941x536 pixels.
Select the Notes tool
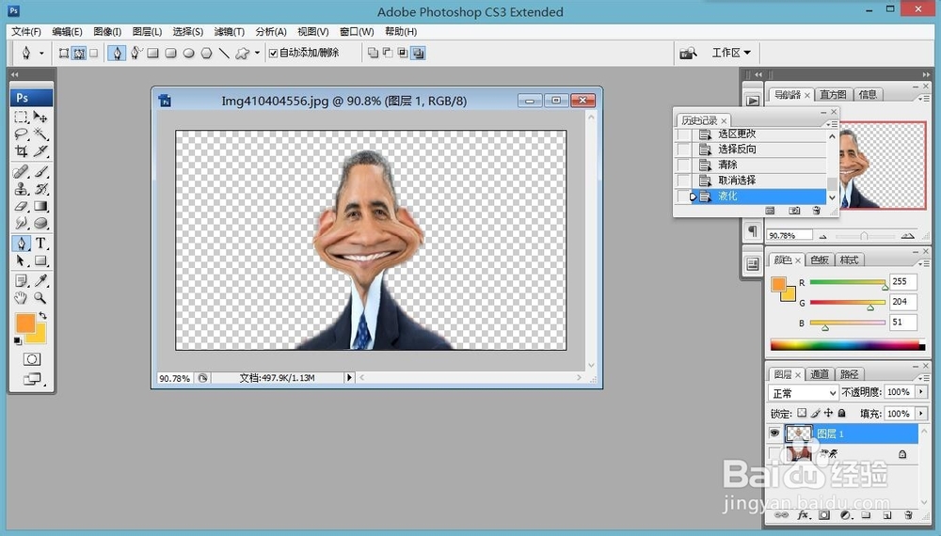[22, 280]
